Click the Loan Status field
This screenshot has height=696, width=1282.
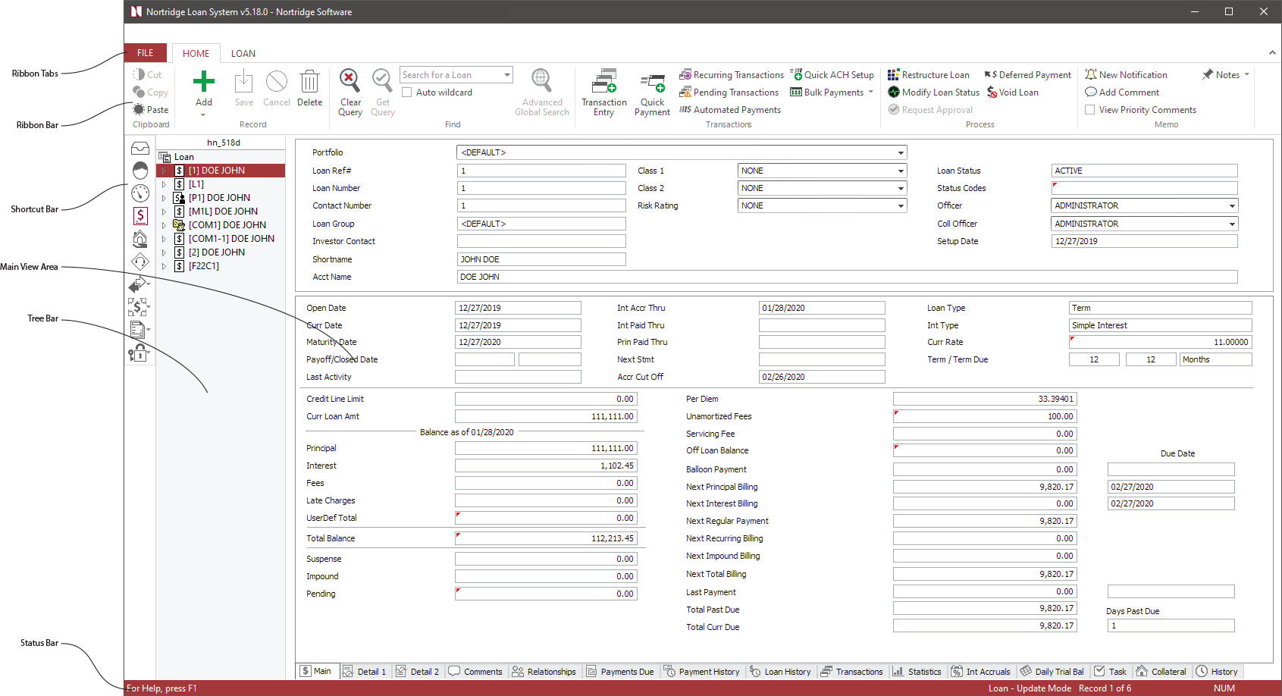point(1144,171)
